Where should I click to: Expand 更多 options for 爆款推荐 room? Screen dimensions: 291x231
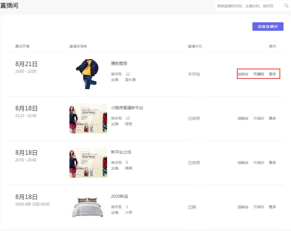(272, 74)
